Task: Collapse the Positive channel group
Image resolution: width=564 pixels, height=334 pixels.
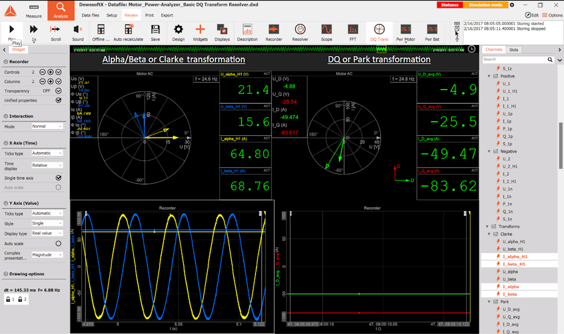Action: [x=489, y=76]
